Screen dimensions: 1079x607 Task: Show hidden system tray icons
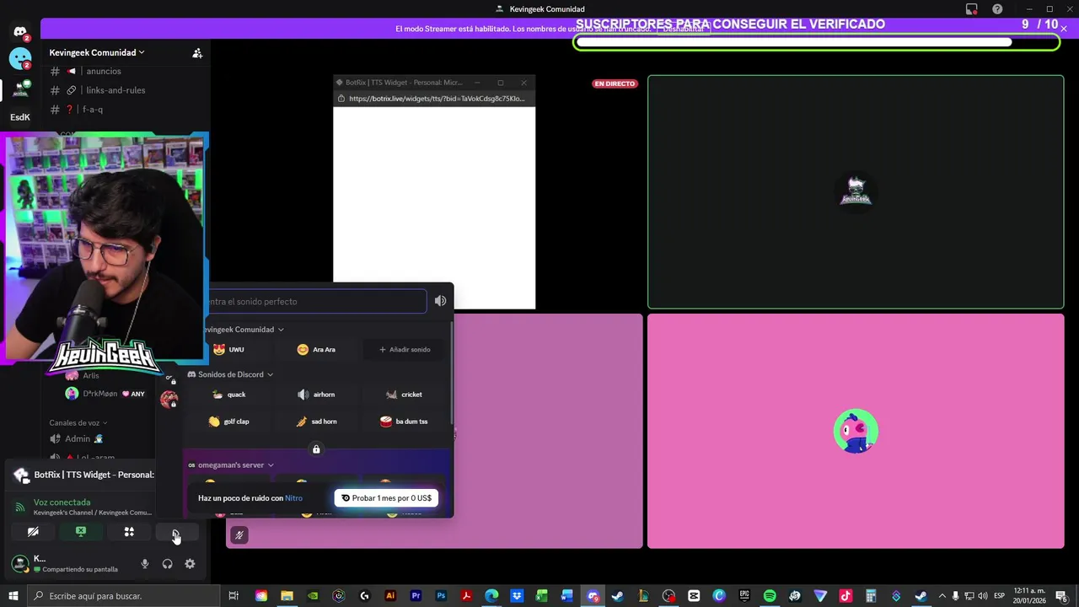click(942, 596)
